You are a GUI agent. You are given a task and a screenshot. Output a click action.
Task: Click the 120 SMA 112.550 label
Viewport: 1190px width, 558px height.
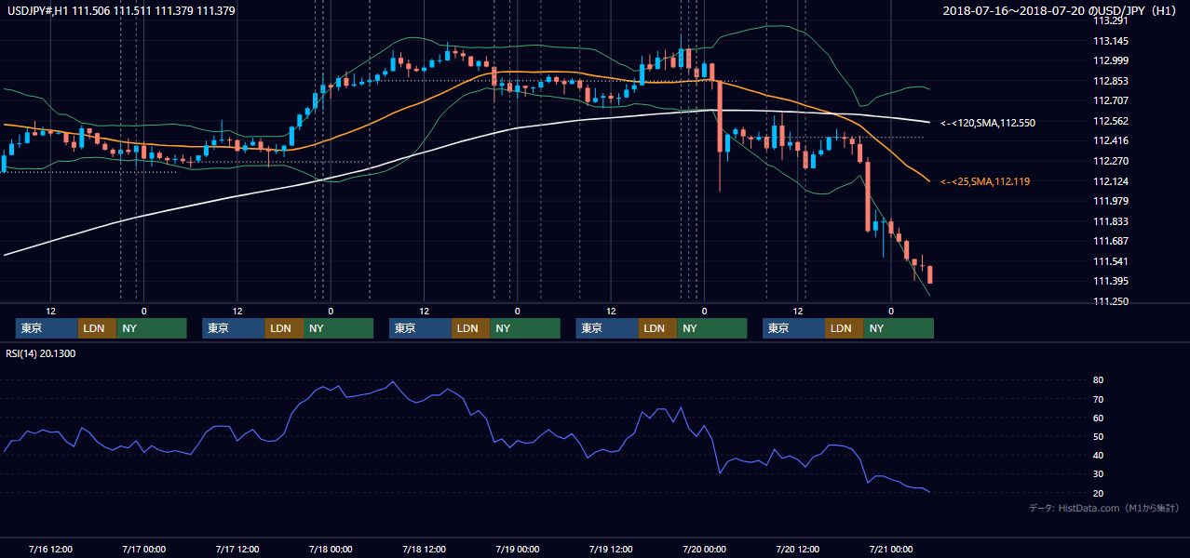(x=988, y=123)
